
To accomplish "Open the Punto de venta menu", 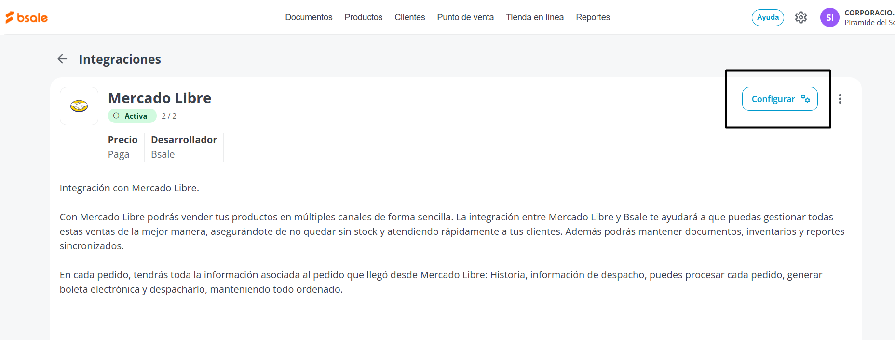I will coord(465,17).
